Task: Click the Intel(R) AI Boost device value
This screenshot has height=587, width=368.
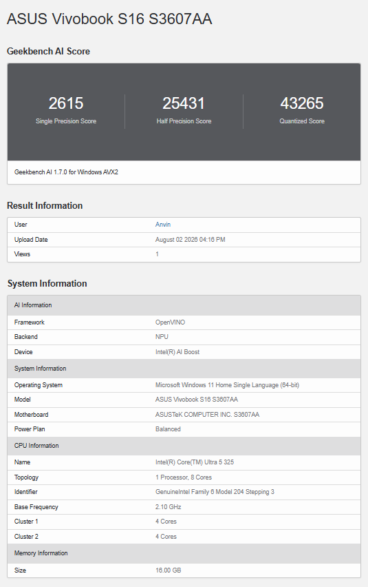Action: click(x=177, y=352)
